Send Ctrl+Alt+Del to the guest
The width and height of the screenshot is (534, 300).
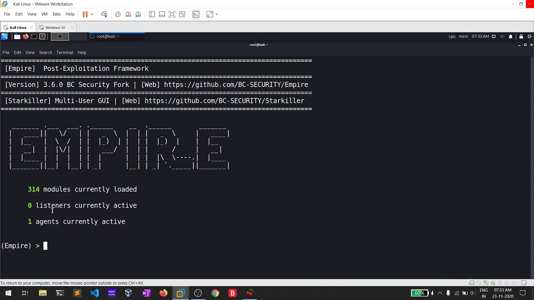click(104, 14)
